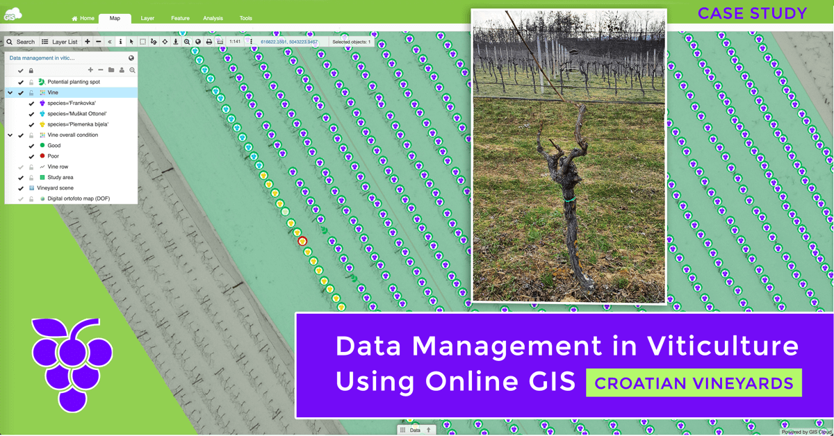Click the folder icon in layer panel
The image size is (834, 436).
pyautogui.click(x=111, y=70)
